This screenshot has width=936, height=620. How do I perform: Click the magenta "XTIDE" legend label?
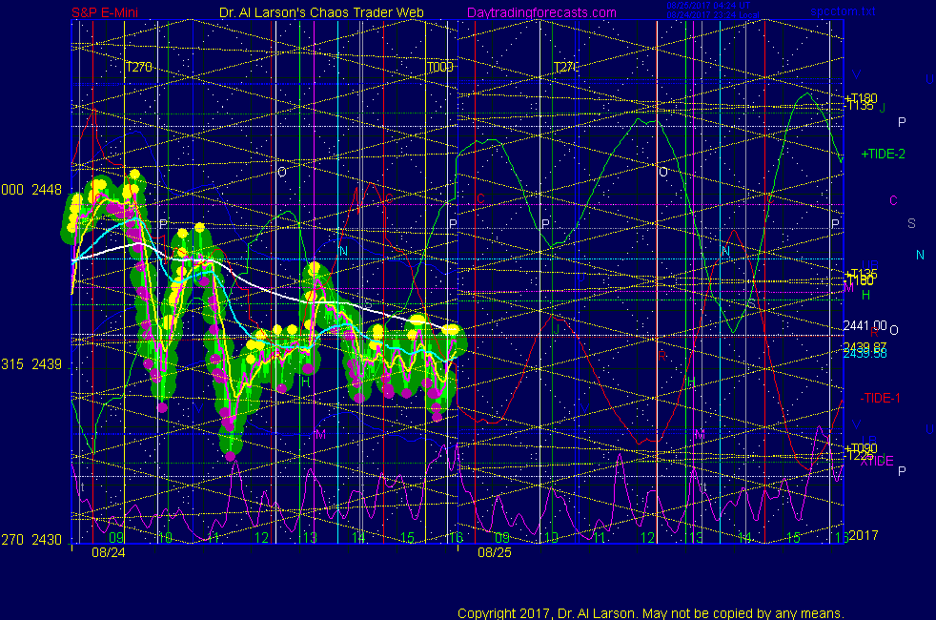click(877, 461)
